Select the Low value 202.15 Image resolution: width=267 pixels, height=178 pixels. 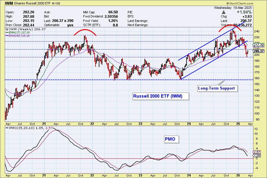tap(28, 20)
